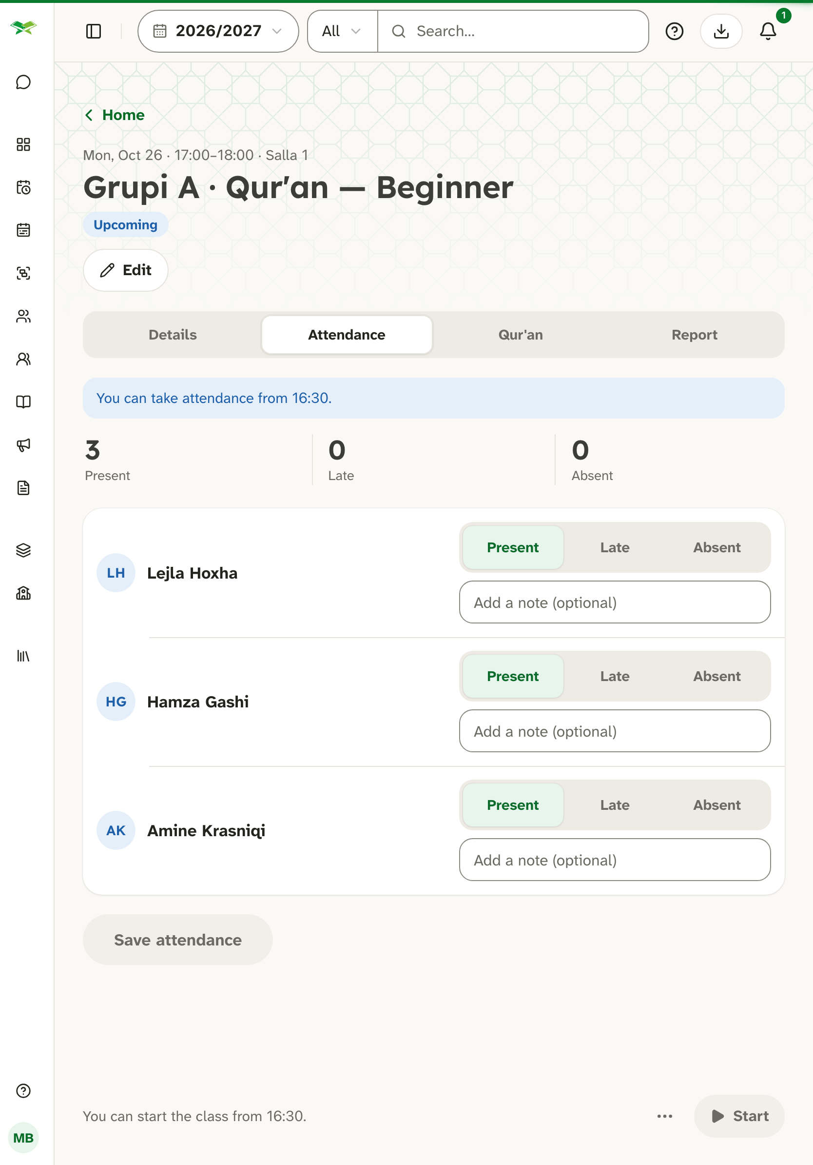This screenshot has width=813, height=1165.
Task: Open the school building icon in sidebar
Action: click(23, 593)
